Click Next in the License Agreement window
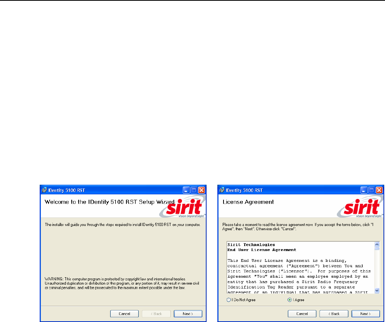The width and height of the screenshot is (385, 322). (366, 314)
